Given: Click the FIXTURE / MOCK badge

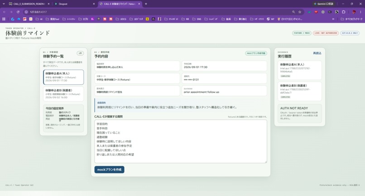Looking at the screenshot, I should pyautogui.click(x=302, y=33).
